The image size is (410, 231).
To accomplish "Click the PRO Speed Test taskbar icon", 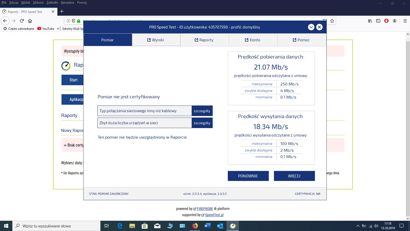I will click(233, 226).
